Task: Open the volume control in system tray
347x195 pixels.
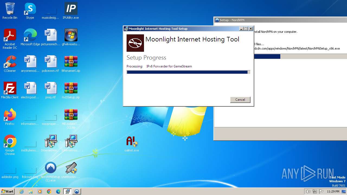Action: point(308,191)
